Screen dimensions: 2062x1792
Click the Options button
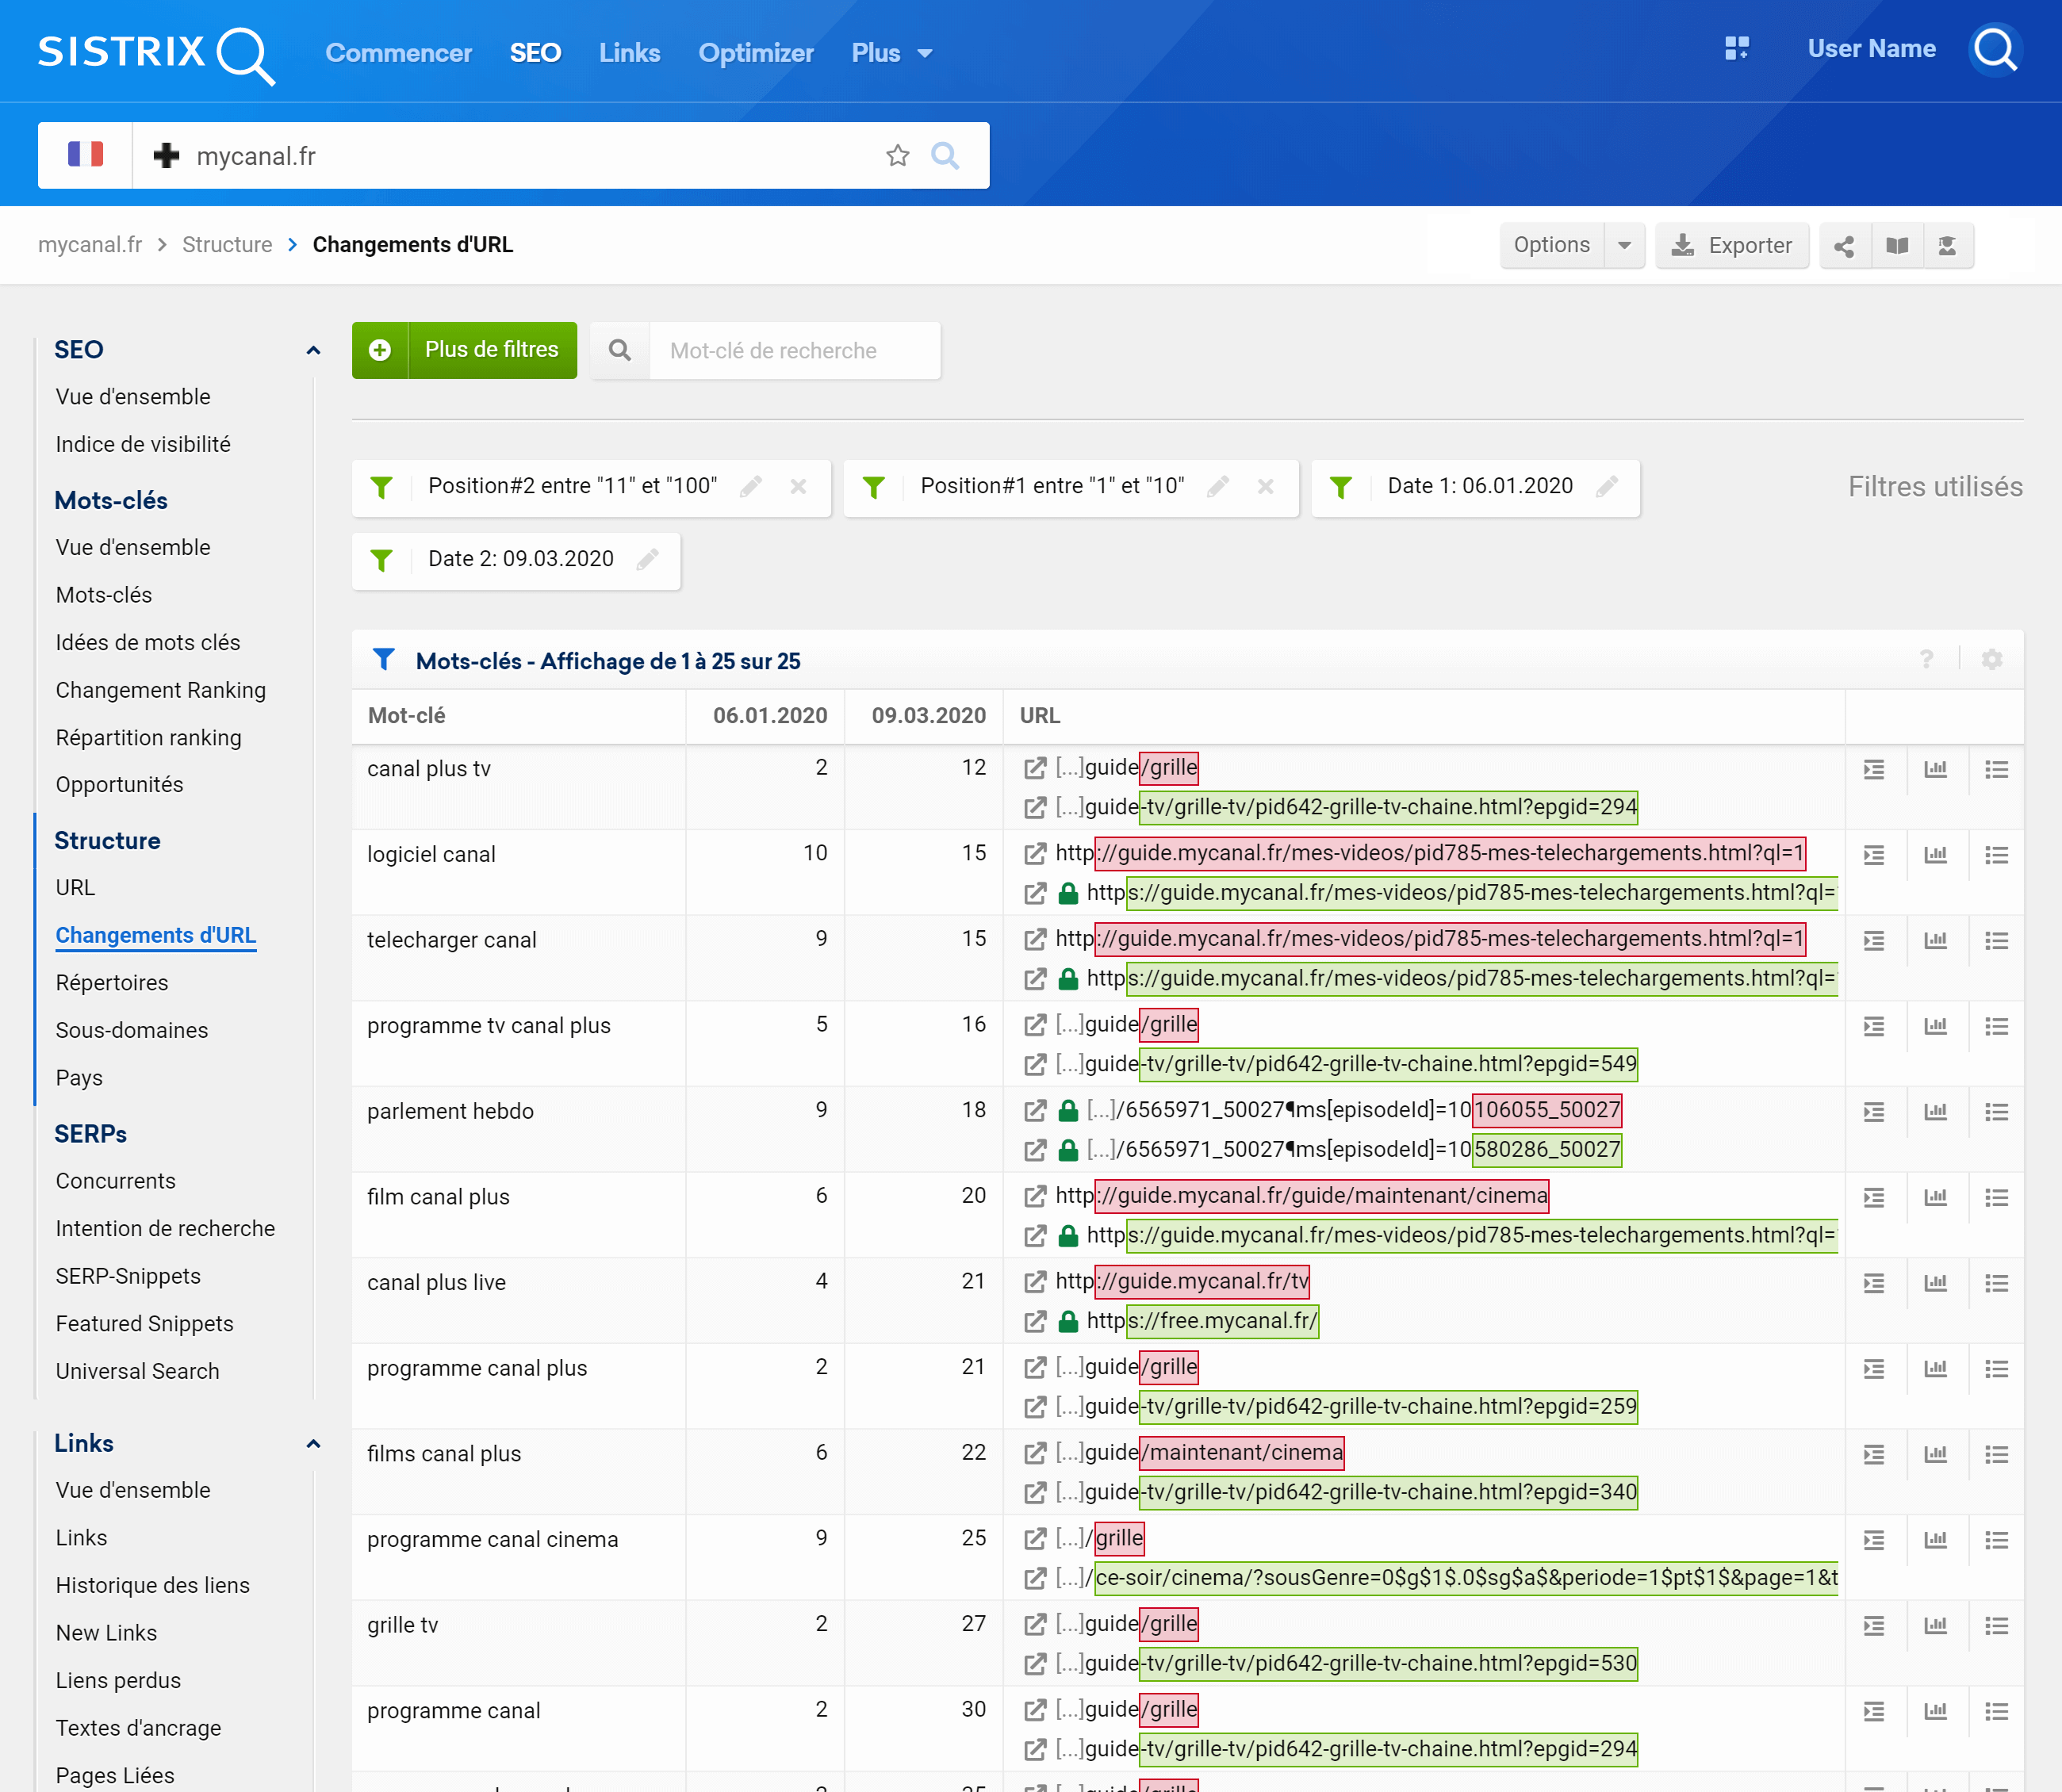point(1551,246)
